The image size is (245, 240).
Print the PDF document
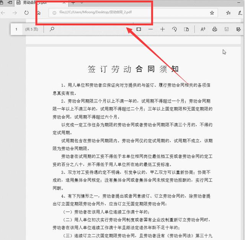[215, 29]
